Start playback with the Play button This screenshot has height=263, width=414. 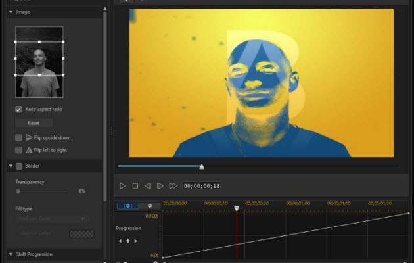tap(122, 186)
